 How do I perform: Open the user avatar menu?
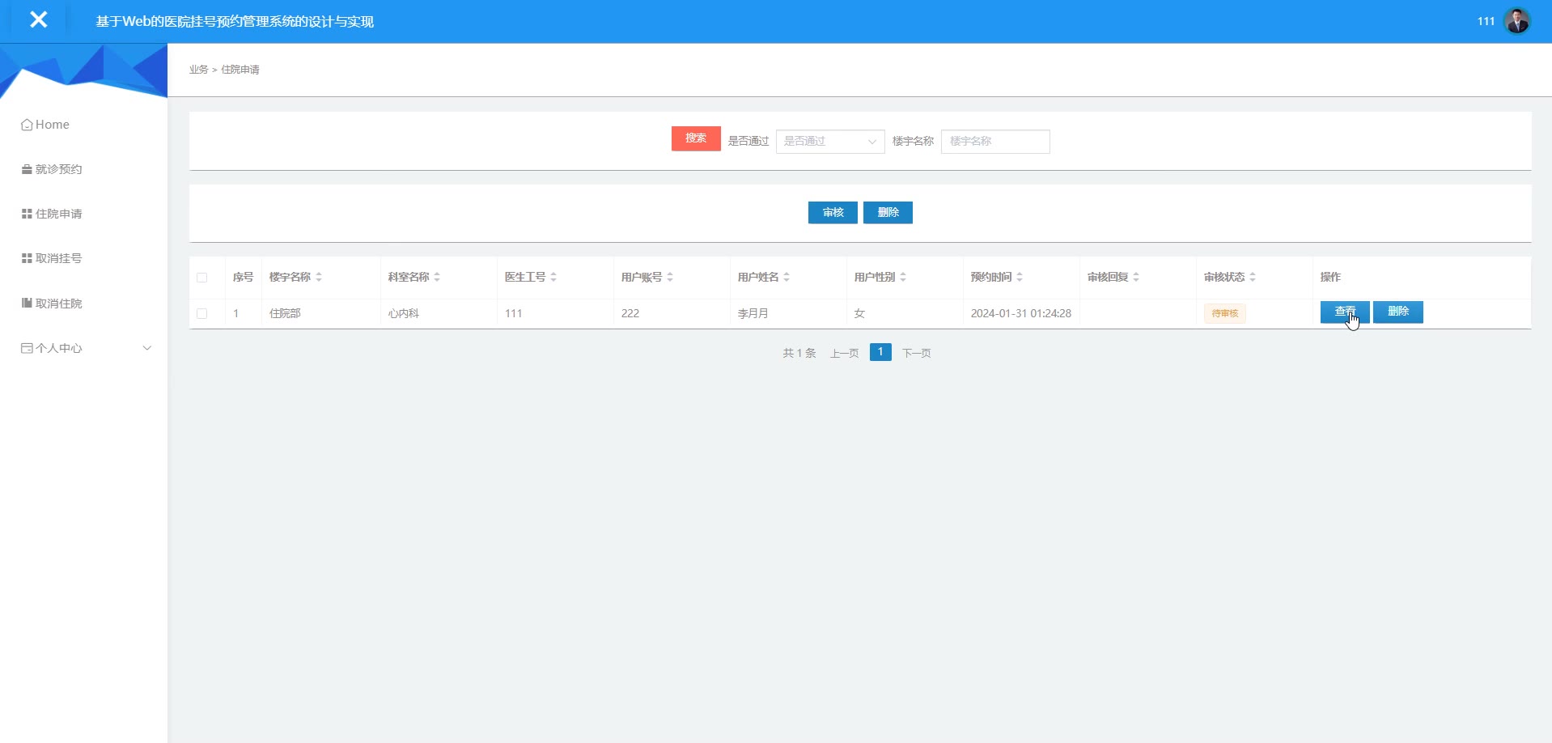pos(1517,21)
